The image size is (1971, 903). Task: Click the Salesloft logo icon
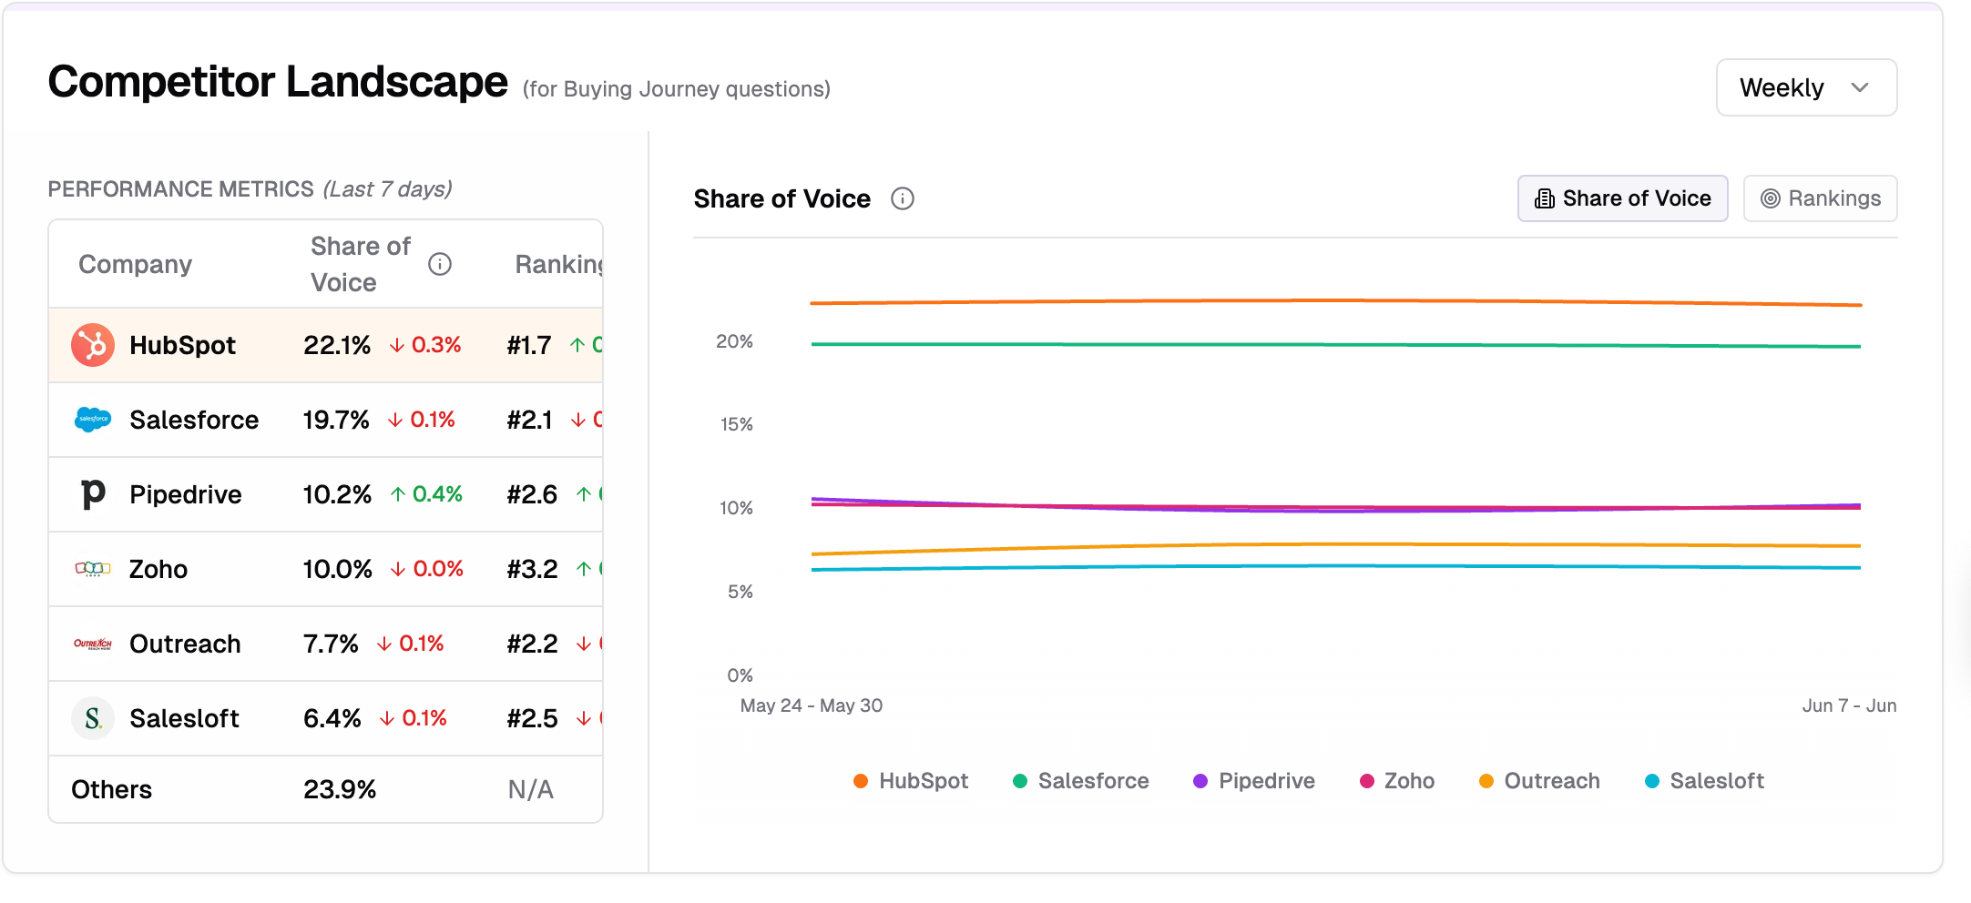[93, 718]
